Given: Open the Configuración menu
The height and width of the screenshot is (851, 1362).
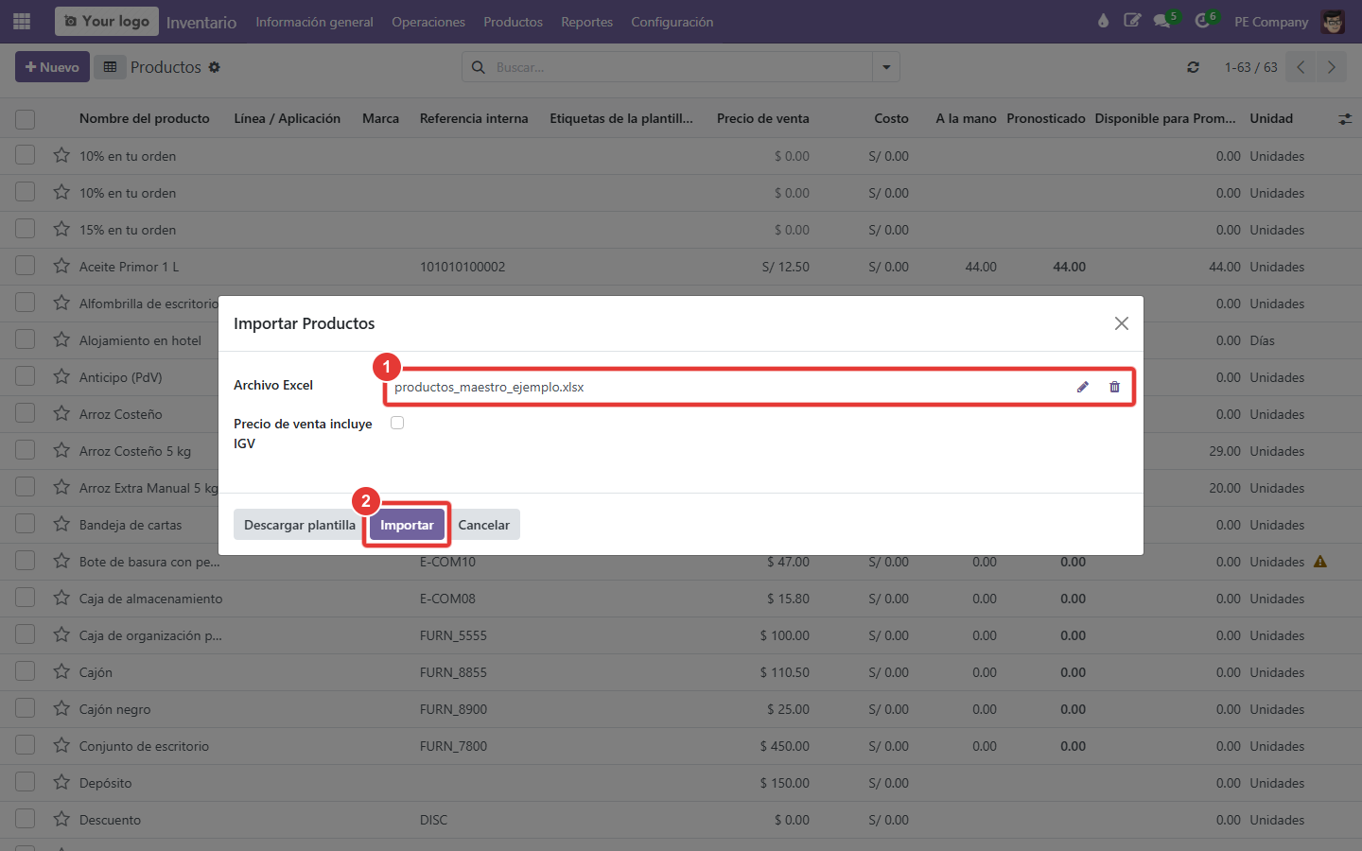Looking at the screenshot, I should click(x=672, y=22).
